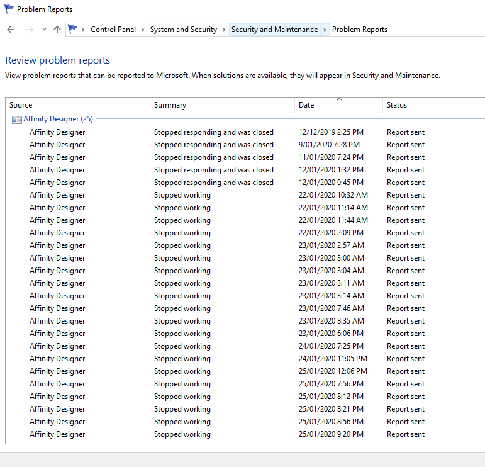Open Control Panel in the breadcrumb
Screen dimensions: 485x467
(113, 30)
